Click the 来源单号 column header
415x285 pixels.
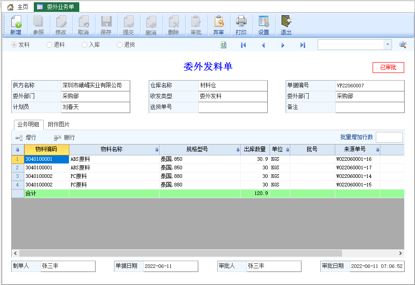357,149
